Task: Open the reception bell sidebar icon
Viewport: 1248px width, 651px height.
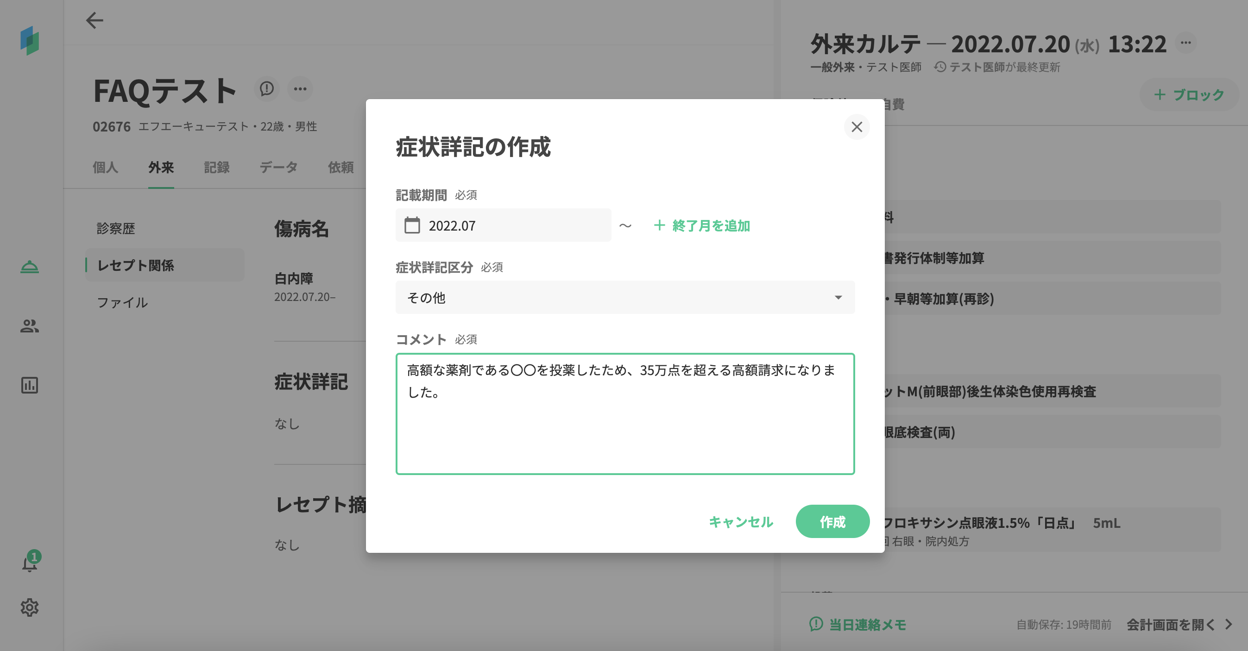Action: (30, 266)
